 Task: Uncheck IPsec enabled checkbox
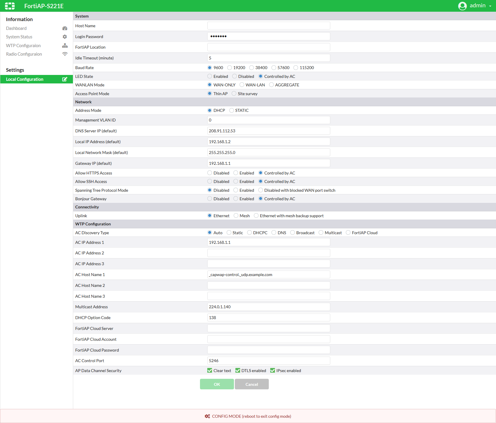pyautogui.click(x=273, y=371)
